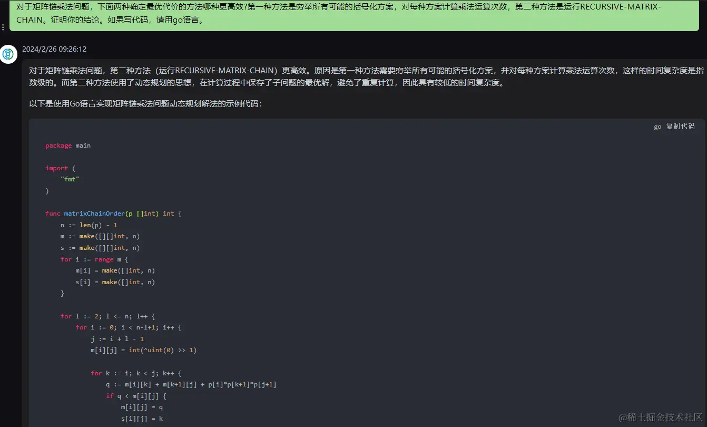Open the three-dot message options menu

[x=4, y=27]
